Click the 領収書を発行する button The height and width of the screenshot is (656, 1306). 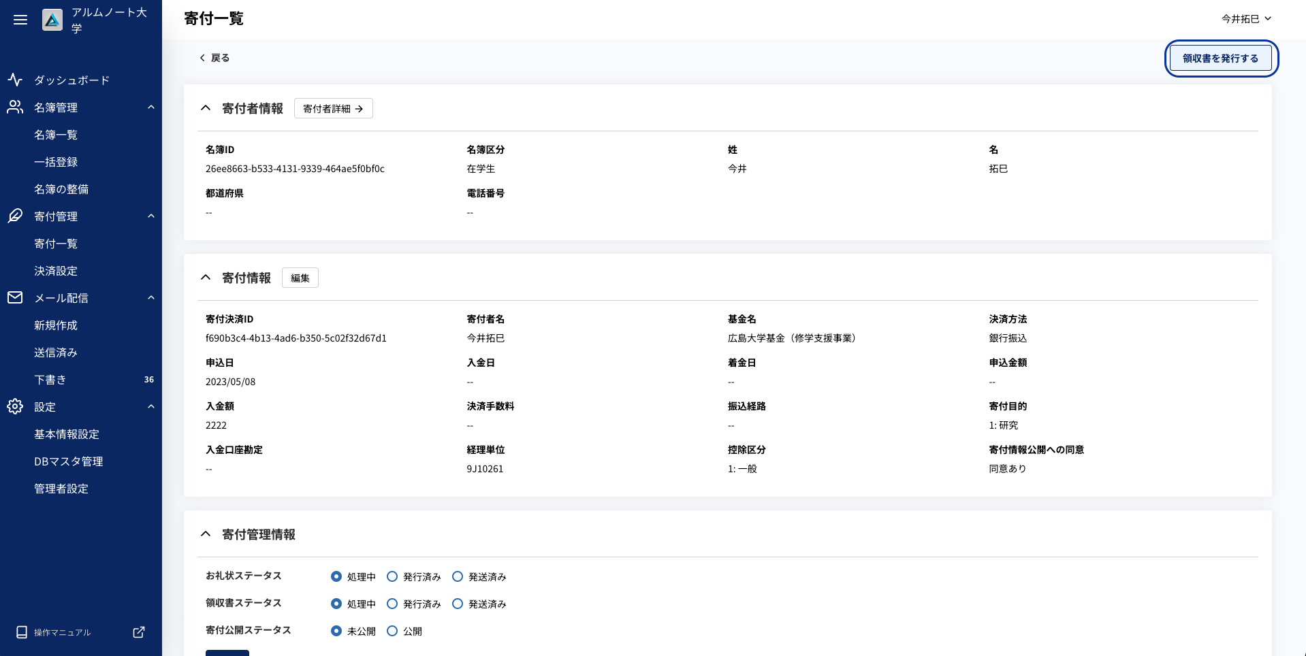1220,59
